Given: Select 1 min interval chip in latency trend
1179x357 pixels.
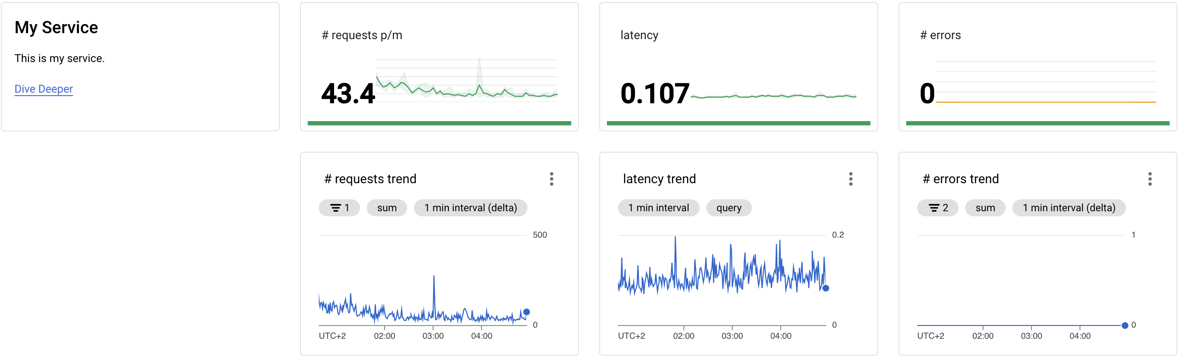Looking at the screenshot, I should click(658, 208).
